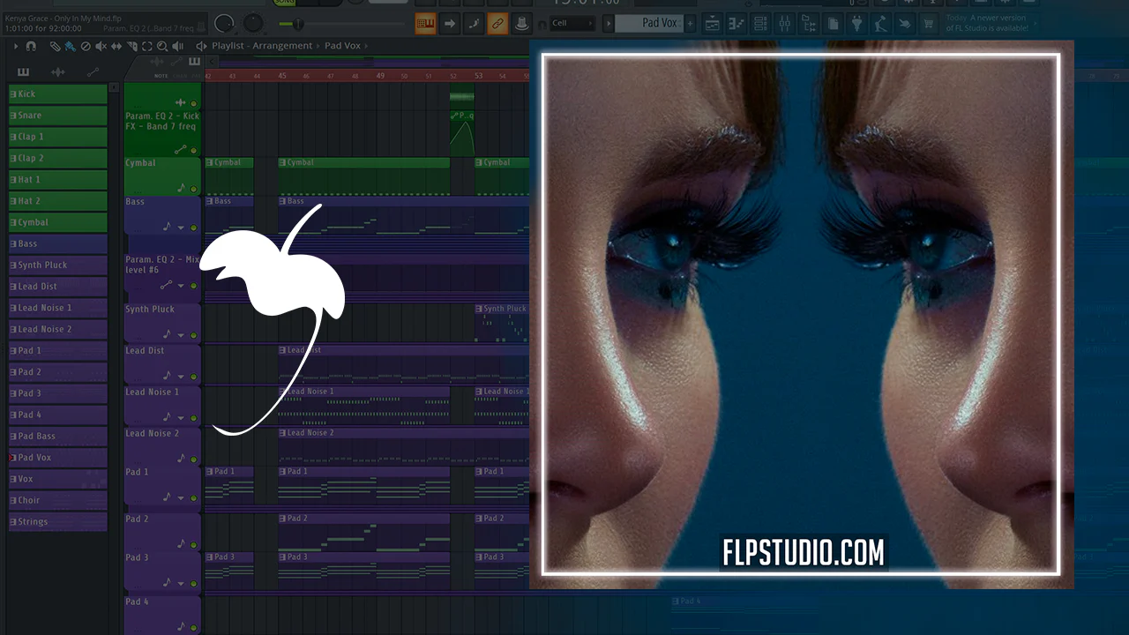The width and height of the screenshot is (1129, 635).
Task: Click the right-arrow toolbar icon
Action: point(450,23)
